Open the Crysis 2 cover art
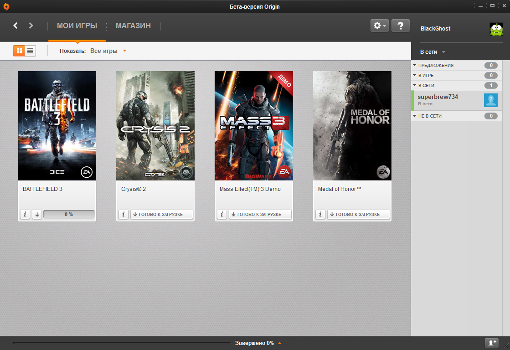This screenshot has height=350, width=510. click(x=155, y=126)
